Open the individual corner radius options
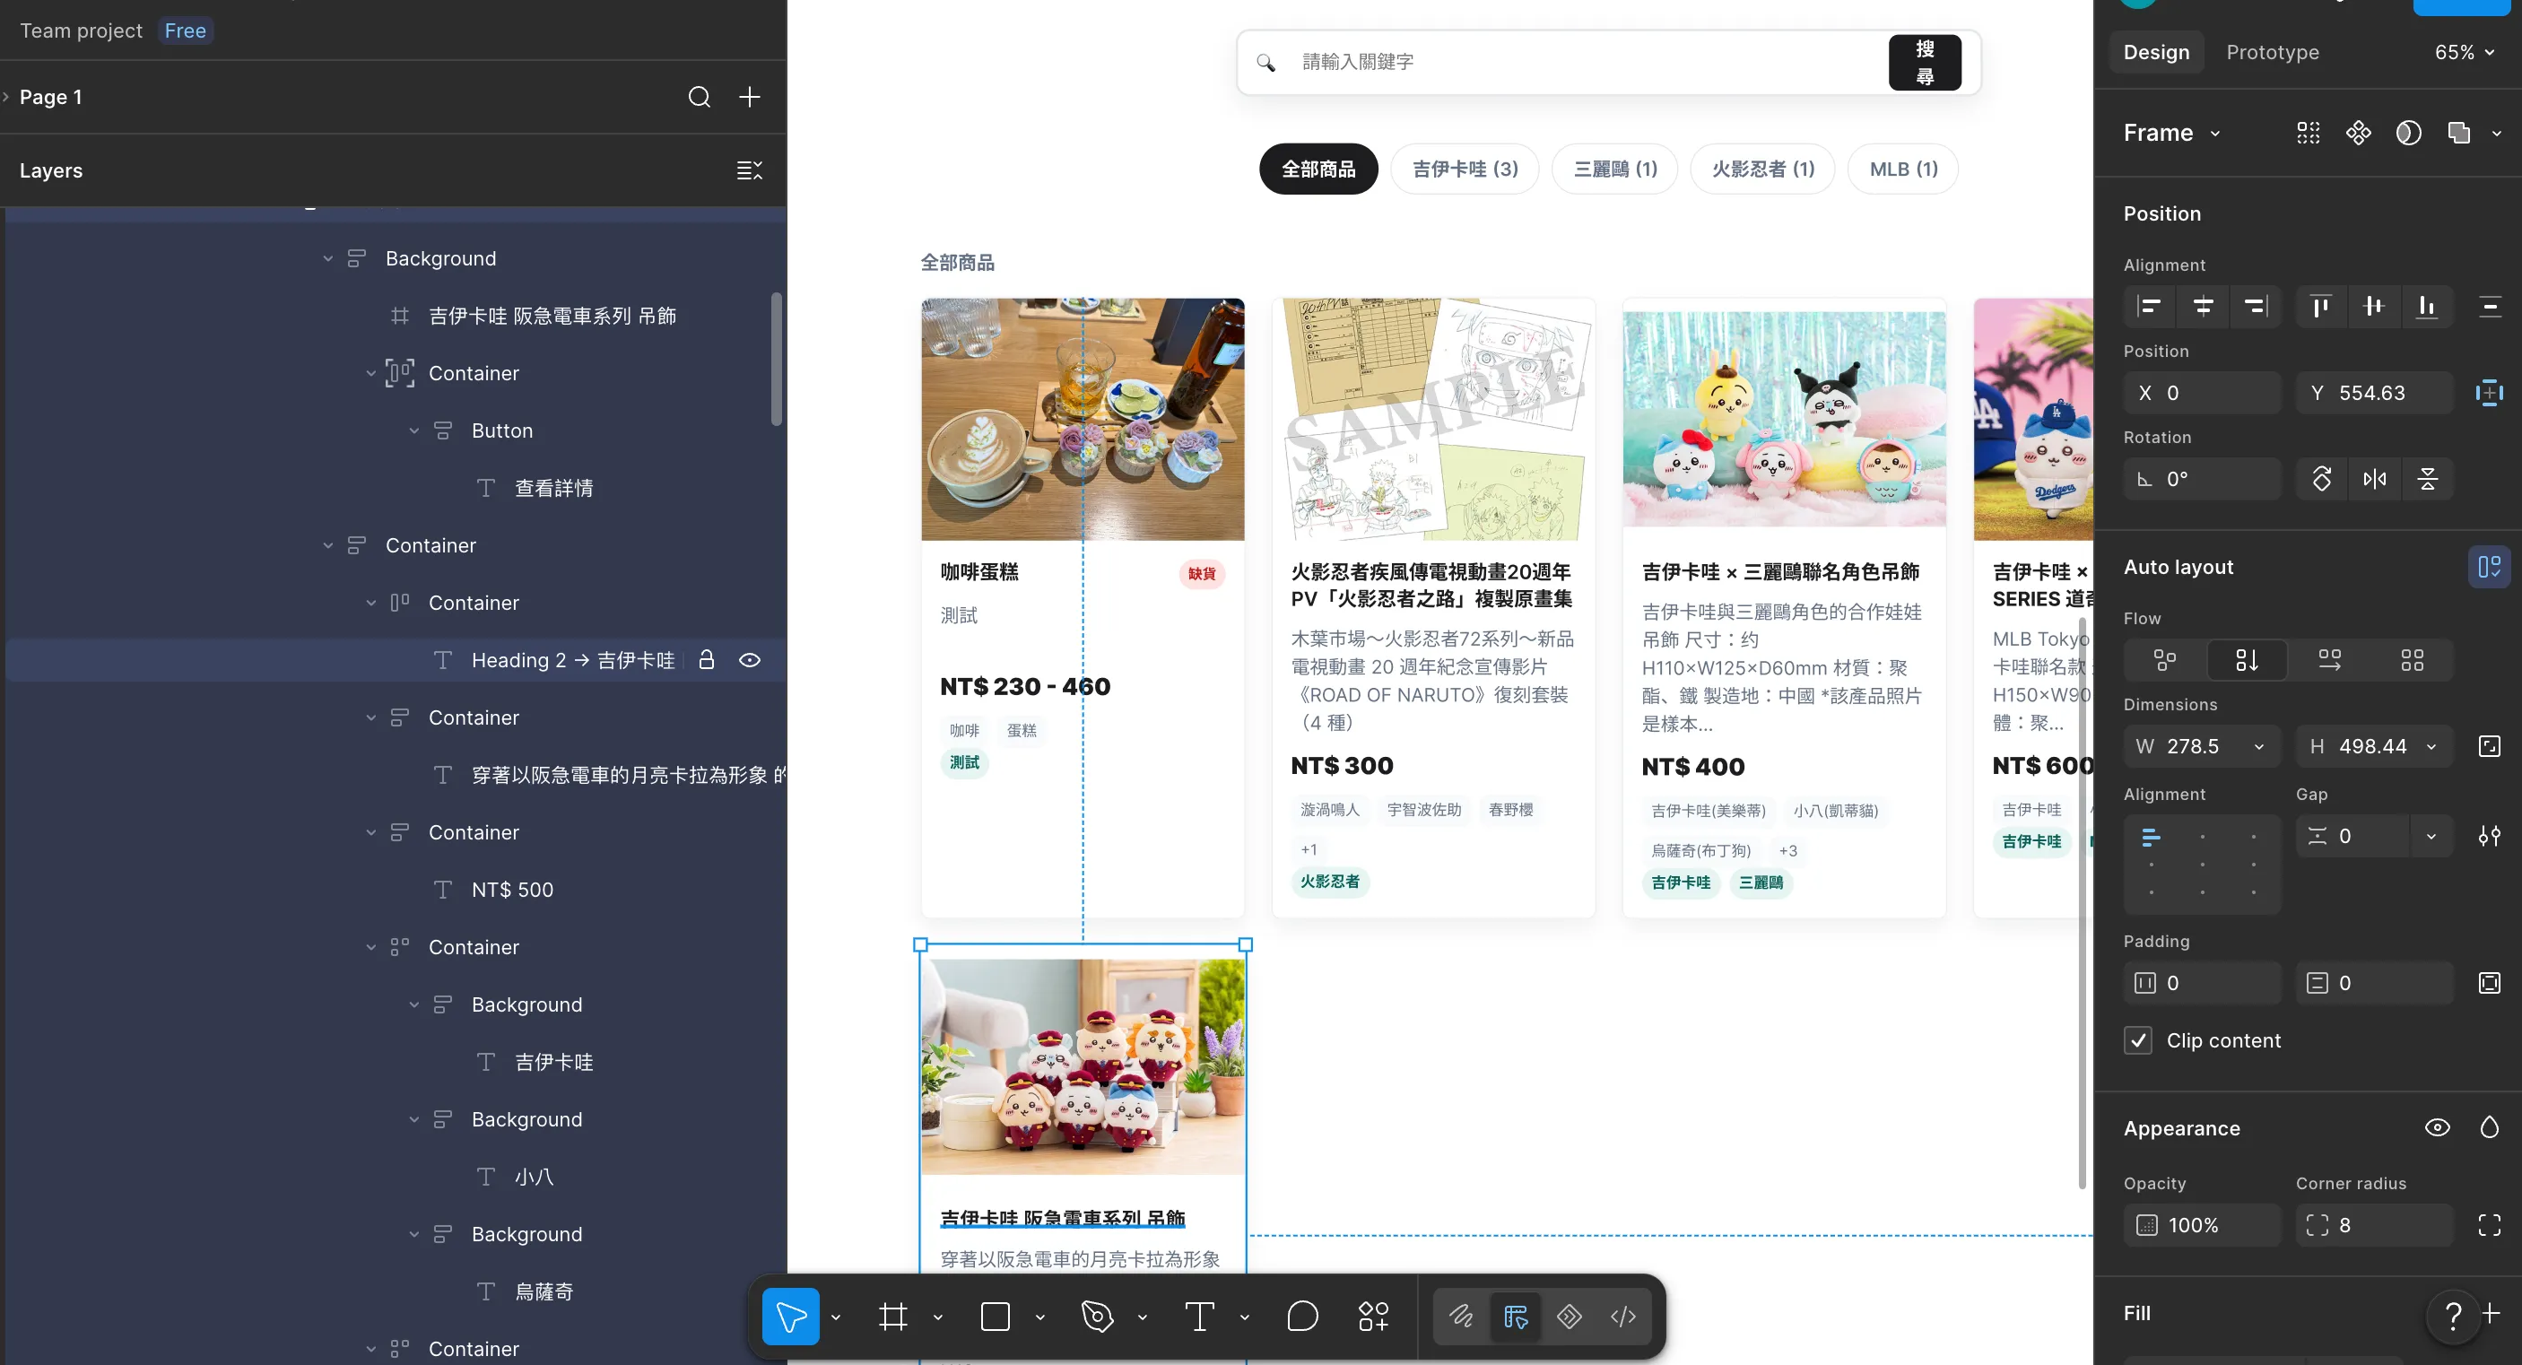 [2490, 1225]
